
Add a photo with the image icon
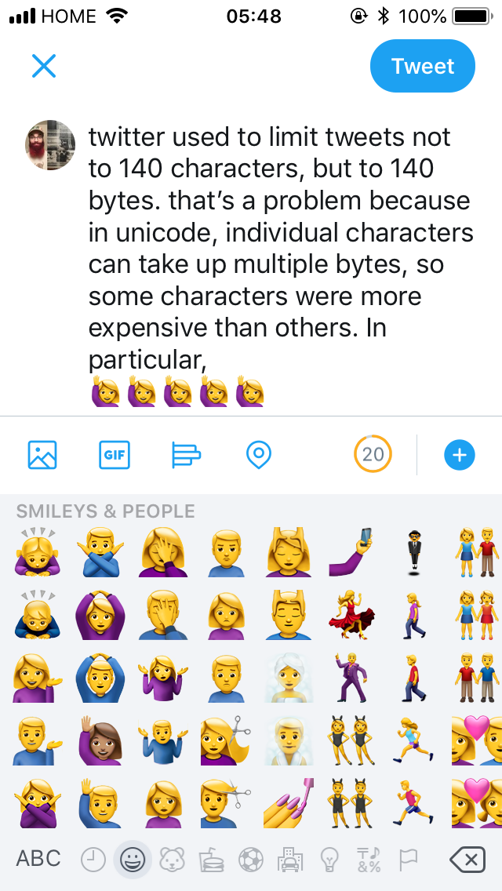click(x=42, y=455)
